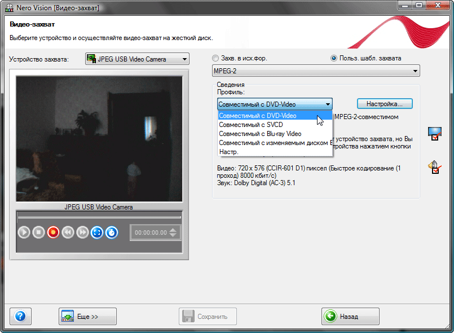The width and height of the screenshot is (454, 333).
Task: Click the Fast-forward button
Action: click(x=82, y=233)
